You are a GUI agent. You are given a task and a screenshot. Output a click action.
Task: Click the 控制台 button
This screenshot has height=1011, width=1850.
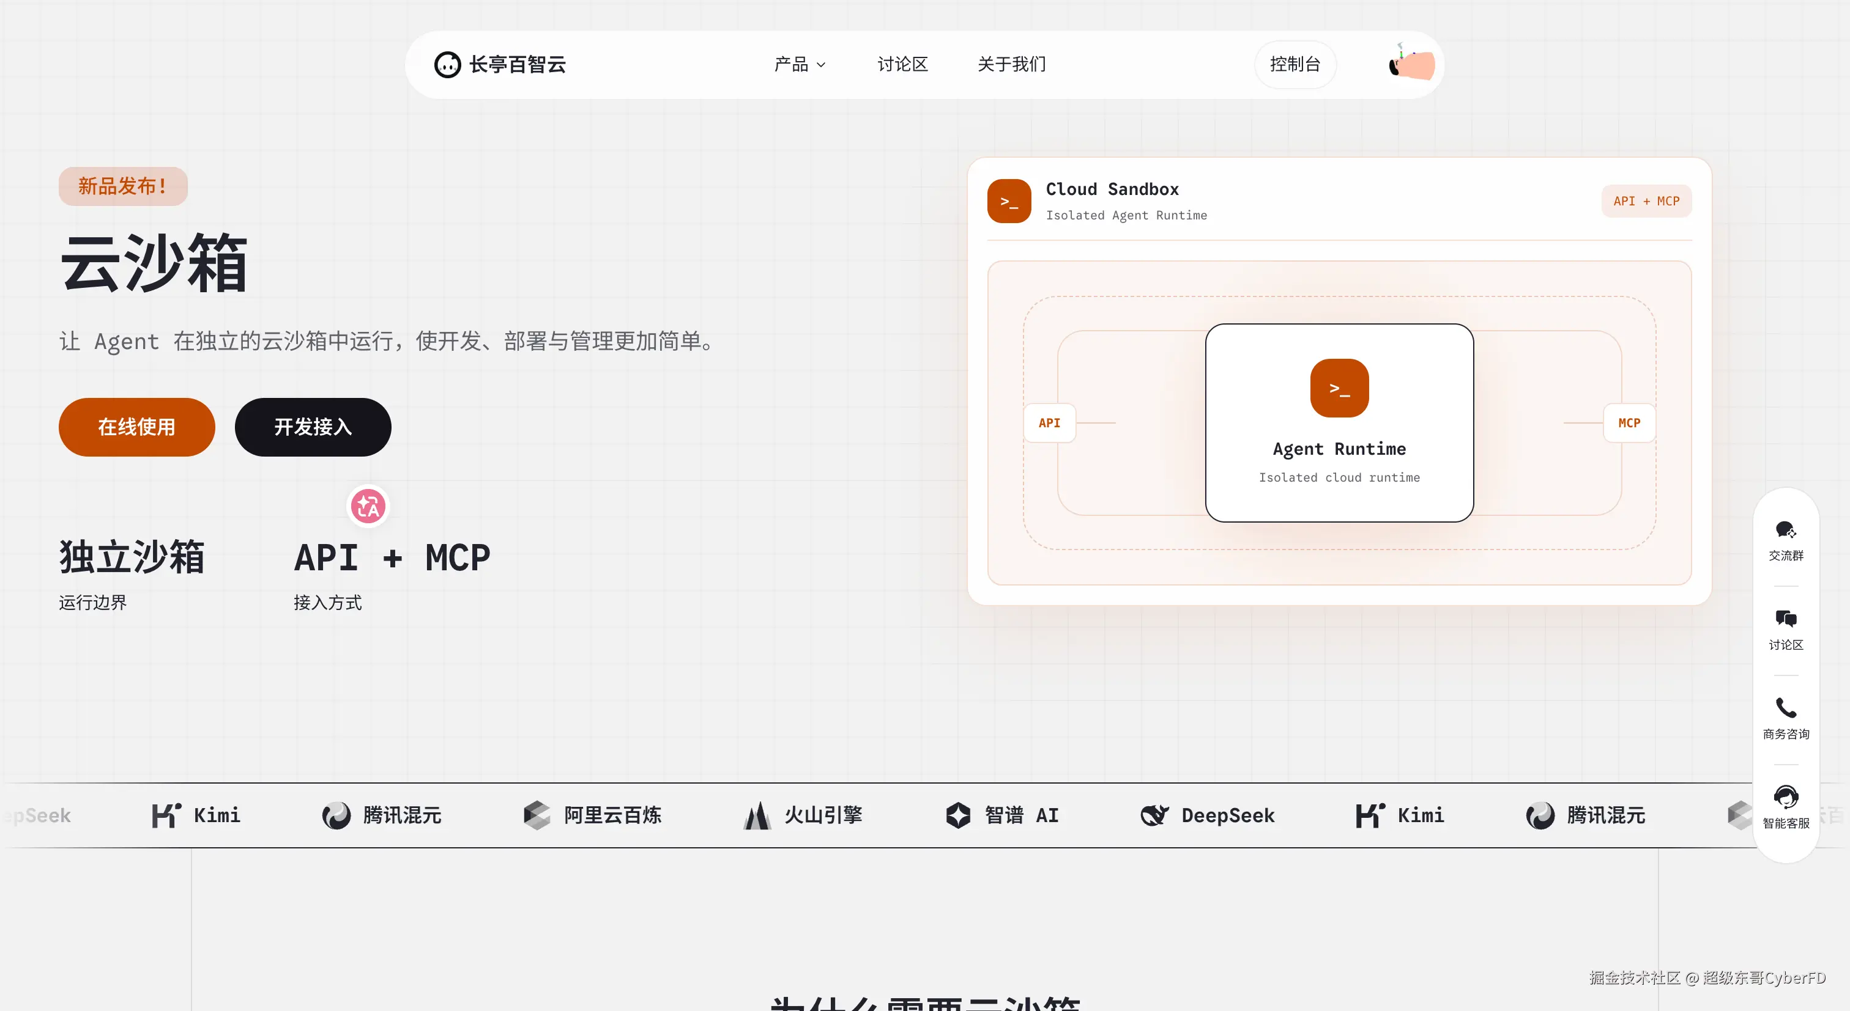[x=1295, y=65]
